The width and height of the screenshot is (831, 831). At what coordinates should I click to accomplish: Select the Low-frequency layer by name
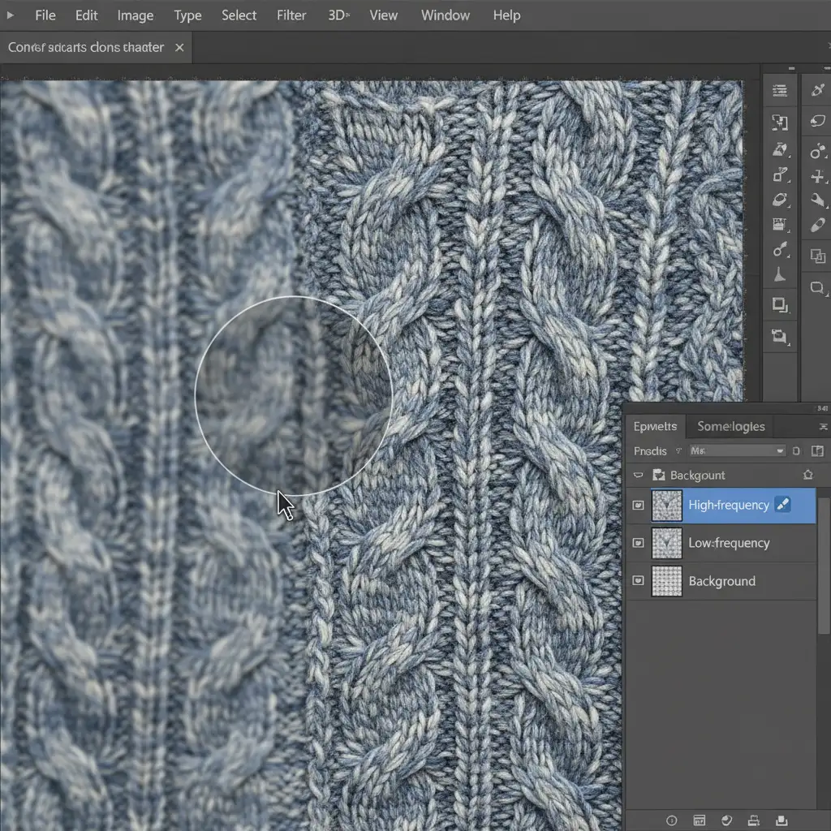(729, 543)
